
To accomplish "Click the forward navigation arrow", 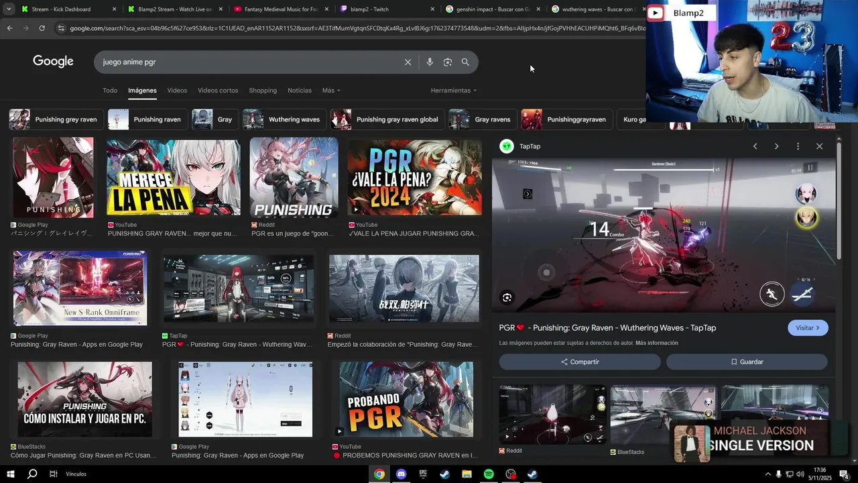I will pyautogui.click(x=25, y=28).
